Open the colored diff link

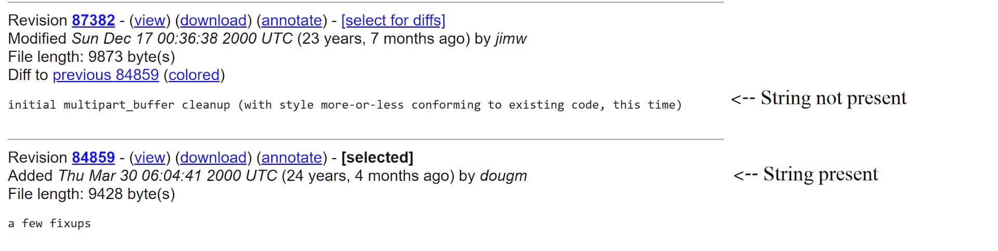[x=194, y=75]
